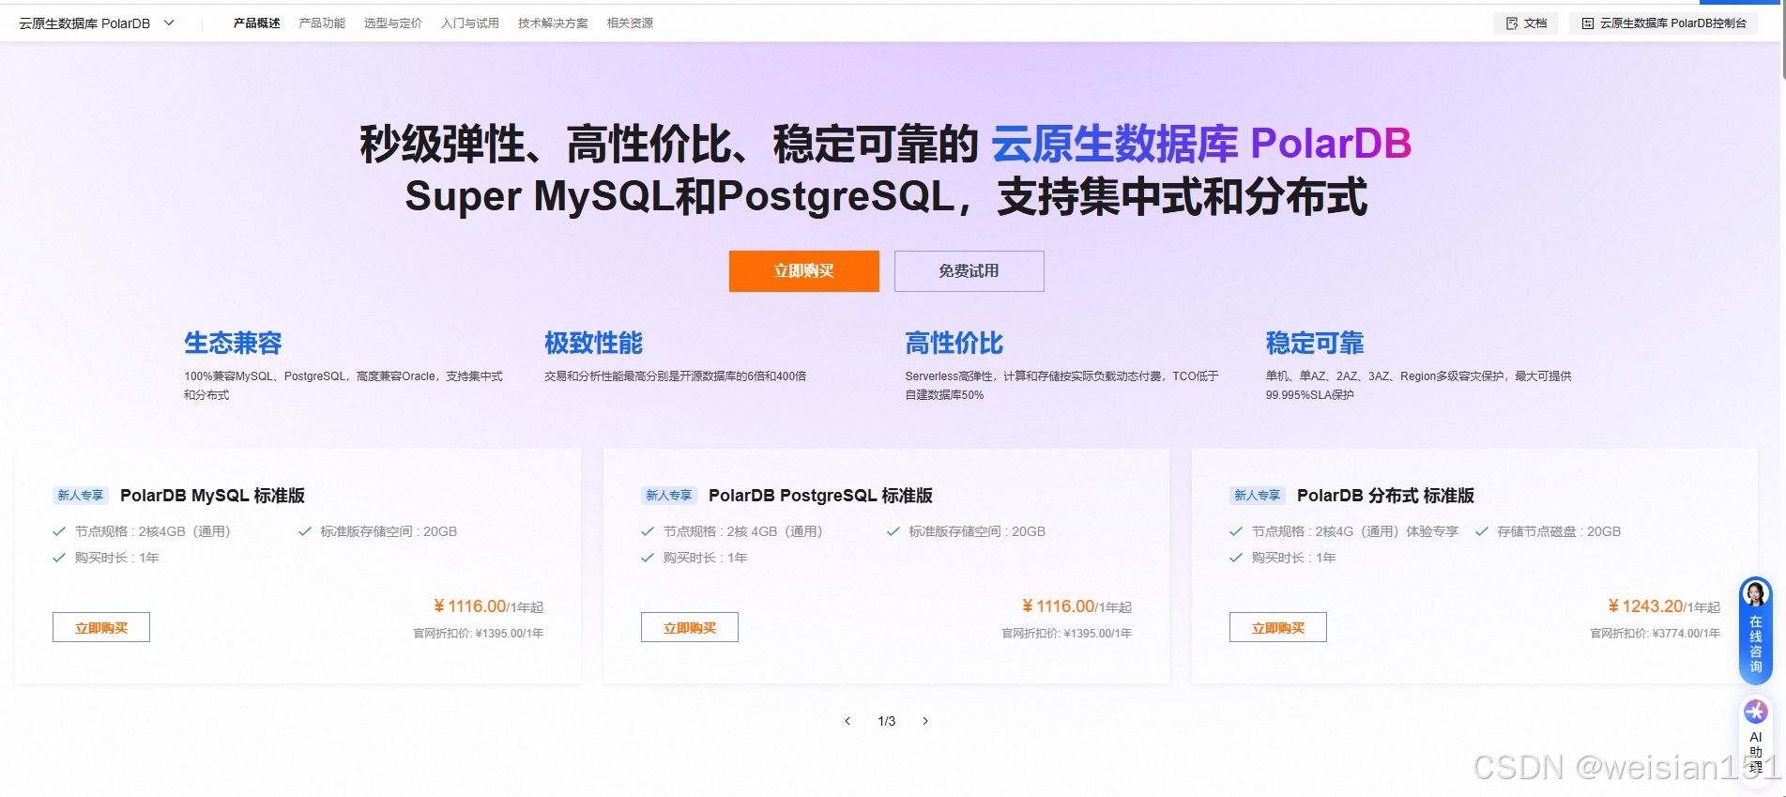
Task: Click the orange 立即购买 hero button
Action: [x=804, y=271]
